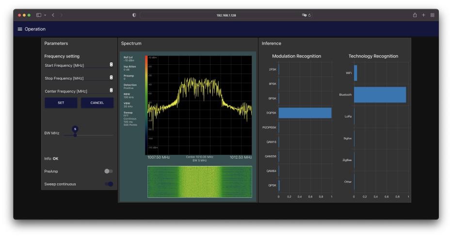Click the 2FSK axis label
The width and height of the screenshot is (452, 237).
(x=273, y=69)
